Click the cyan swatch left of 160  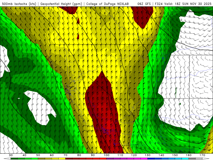coord(185,159)
